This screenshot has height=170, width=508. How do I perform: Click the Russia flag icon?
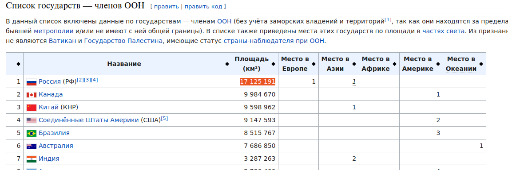(32, 82)
